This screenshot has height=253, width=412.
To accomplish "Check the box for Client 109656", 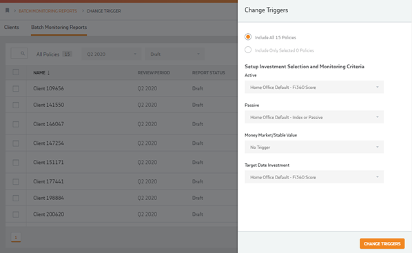I will tap(16, 89).
